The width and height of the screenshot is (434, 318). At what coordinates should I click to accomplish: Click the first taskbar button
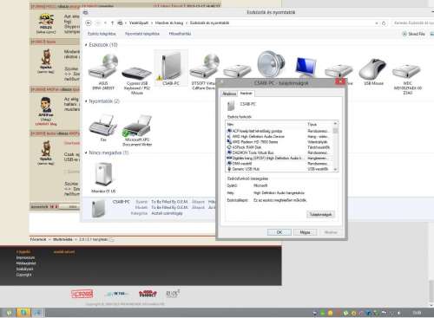pos(9,312)
